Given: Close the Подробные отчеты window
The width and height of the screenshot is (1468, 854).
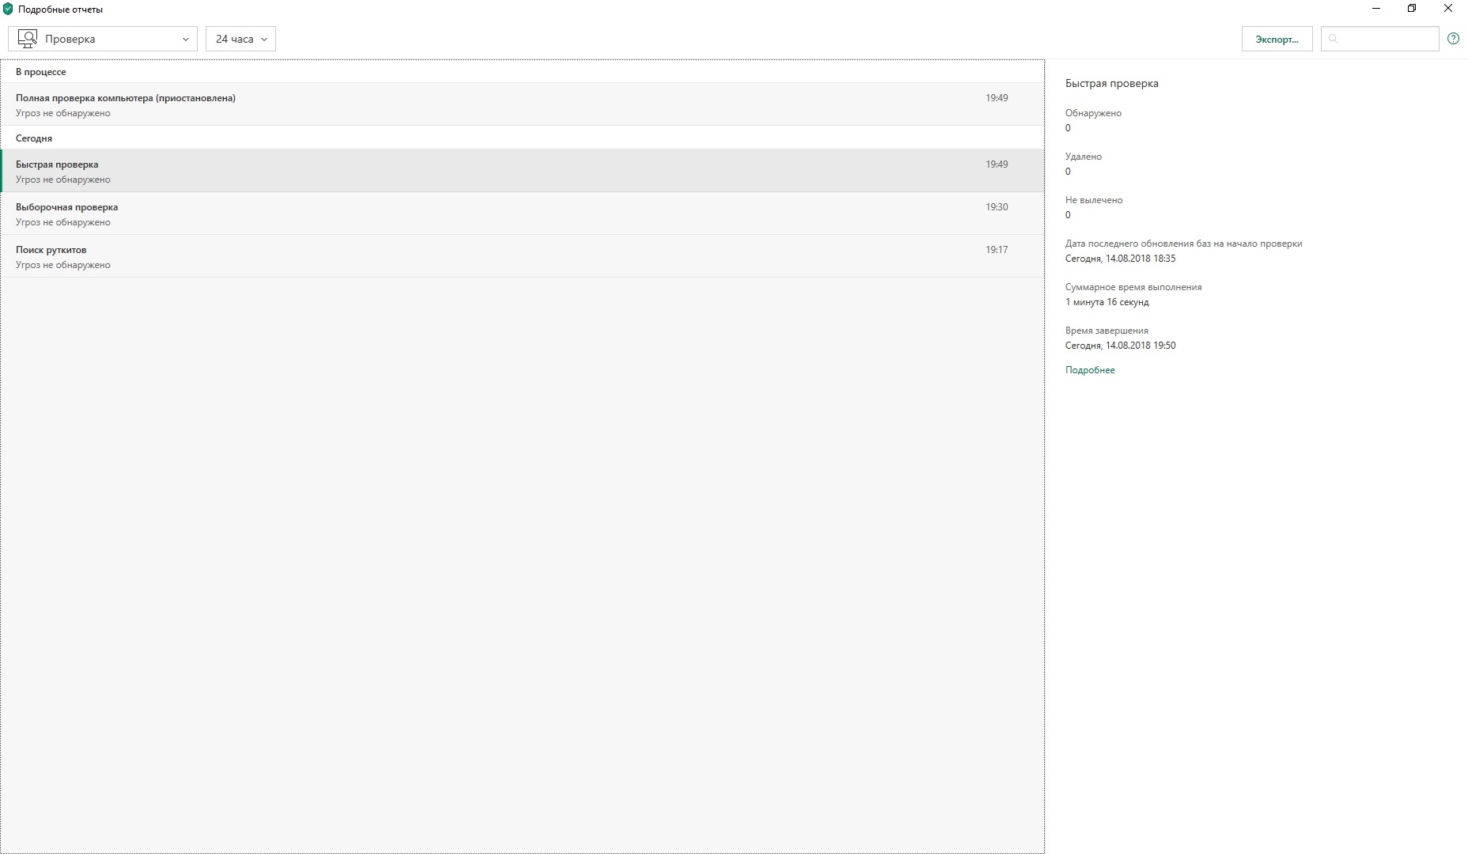Looking at the screenshot, I should pyautogui.click(x=1448, y=9).
